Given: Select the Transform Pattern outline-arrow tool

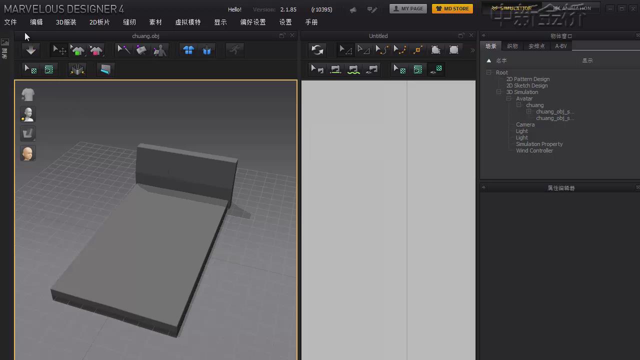Looking at the screenshot, I should [363, 50].
